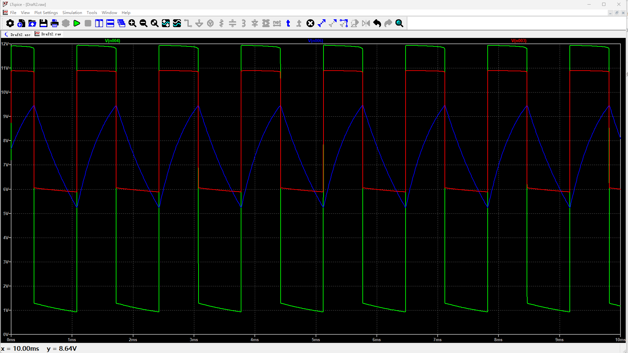Click the greyed capacitor icon
This screenshot has height=353, width=628.
click(x=233, y=23)
